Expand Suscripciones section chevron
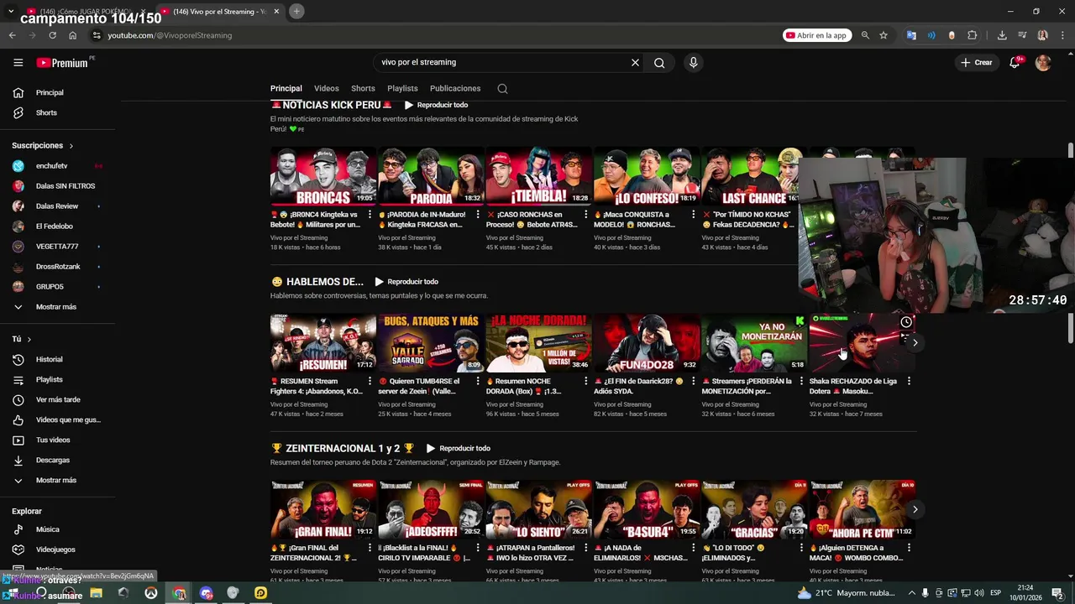This screenshot has width=1075, height=604. 71,146
